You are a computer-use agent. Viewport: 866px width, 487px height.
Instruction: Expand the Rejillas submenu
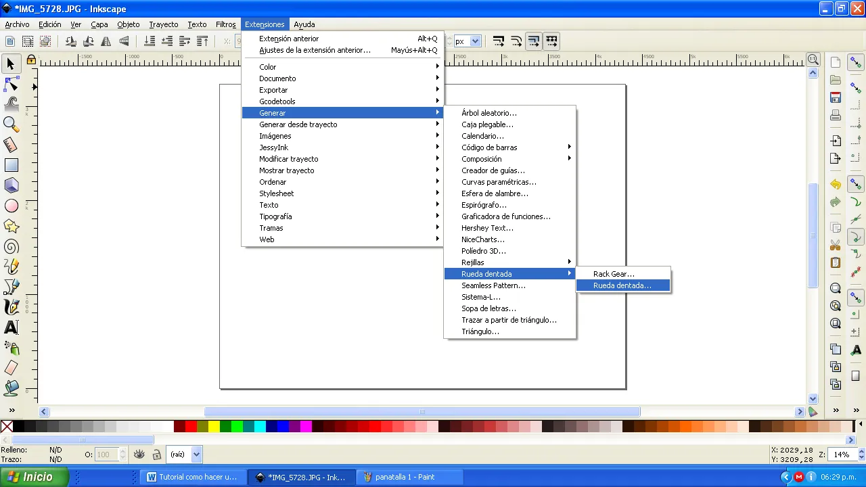click(x=509, y=262)
